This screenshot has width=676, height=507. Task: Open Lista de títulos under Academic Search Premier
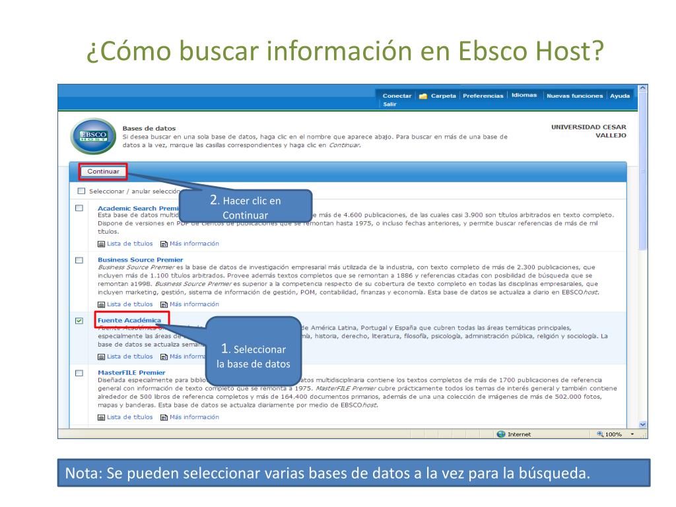[x=130, y=244]
